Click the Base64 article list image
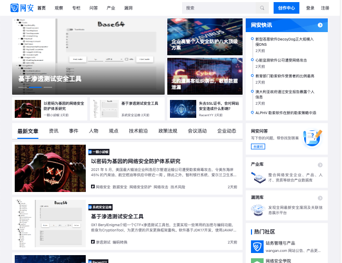Viewport: 342px width, 263px height. pos(50,224)
